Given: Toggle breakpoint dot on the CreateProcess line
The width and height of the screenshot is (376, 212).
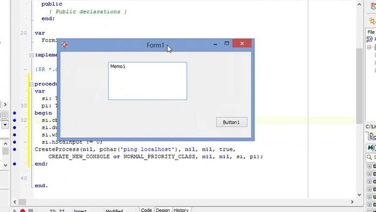Looking at the screenshot, I should coord(14,150).
